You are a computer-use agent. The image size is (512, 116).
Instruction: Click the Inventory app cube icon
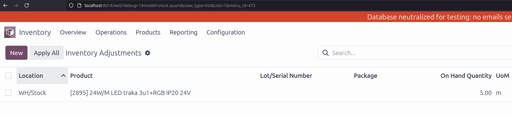click(10, 32)
